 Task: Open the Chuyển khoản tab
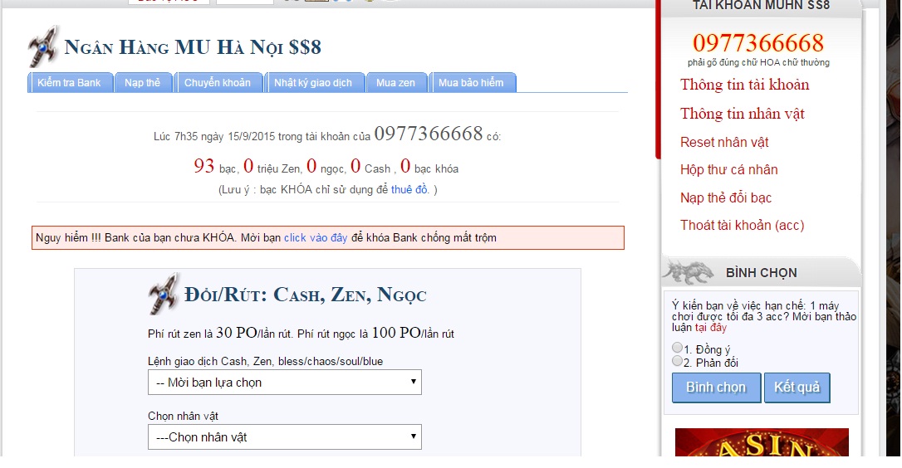point(218,83)
